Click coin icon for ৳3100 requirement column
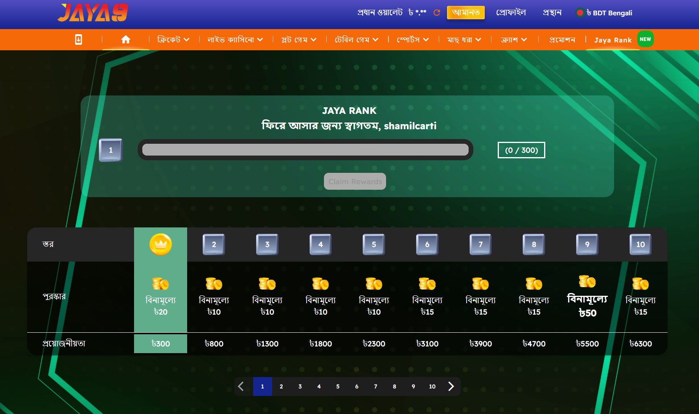 coord(427,284)
